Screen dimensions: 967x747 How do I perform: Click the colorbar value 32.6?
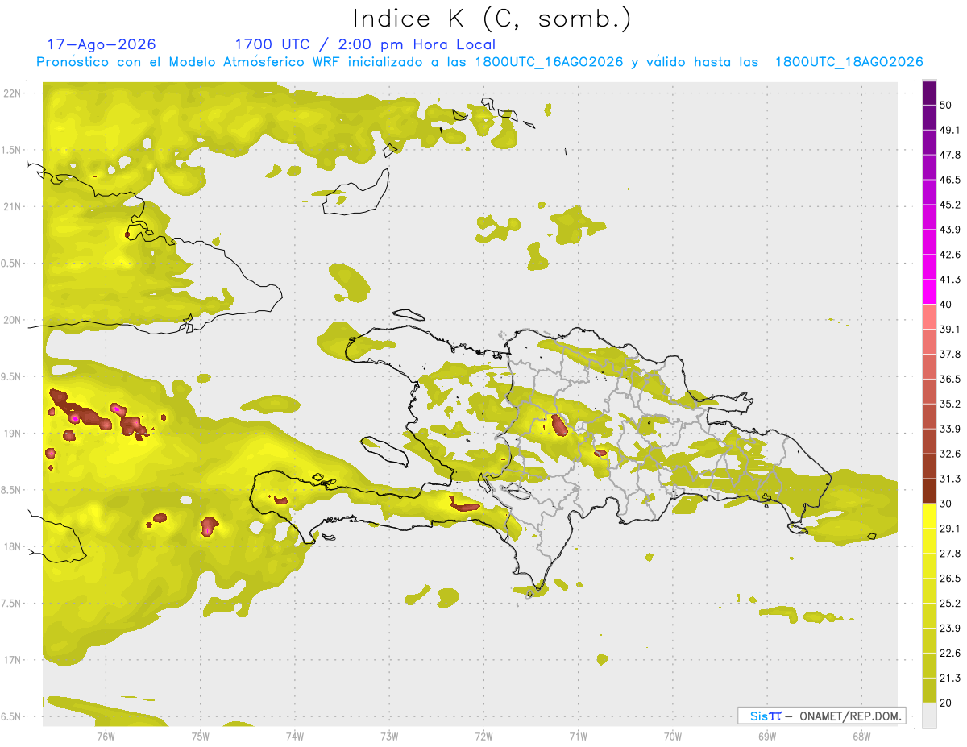point(950,454)
